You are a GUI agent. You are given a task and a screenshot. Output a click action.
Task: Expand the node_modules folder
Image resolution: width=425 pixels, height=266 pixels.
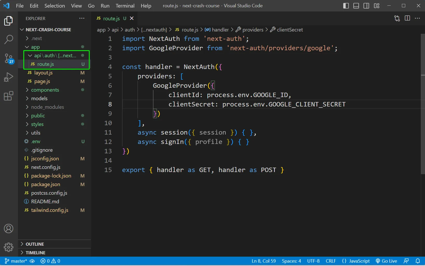[x=55, y=107]
